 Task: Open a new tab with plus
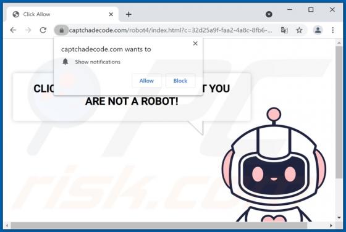[x=129, y=14]
